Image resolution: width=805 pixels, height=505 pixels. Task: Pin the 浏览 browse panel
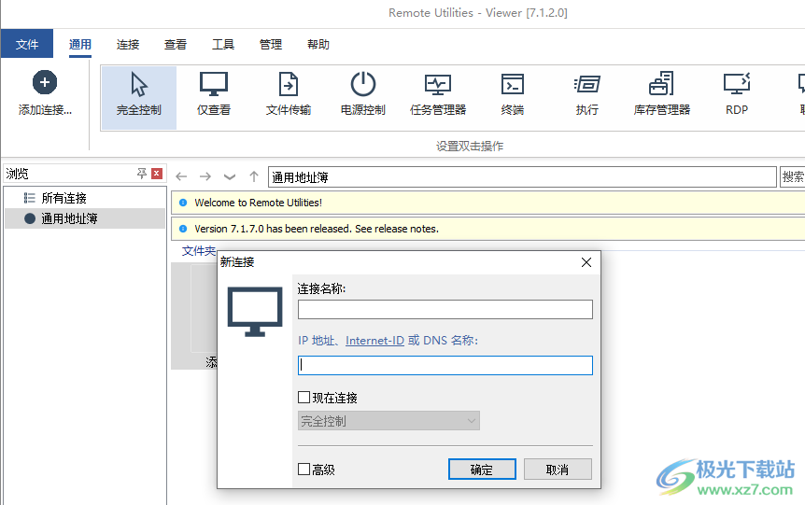(x=142, y=174)
